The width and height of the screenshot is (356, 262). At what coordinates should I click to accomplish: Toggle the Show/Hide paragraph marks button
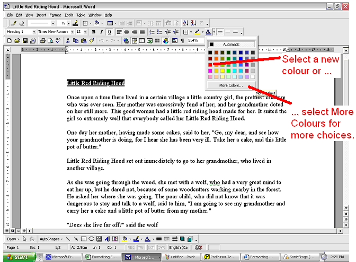click(183, 41)
